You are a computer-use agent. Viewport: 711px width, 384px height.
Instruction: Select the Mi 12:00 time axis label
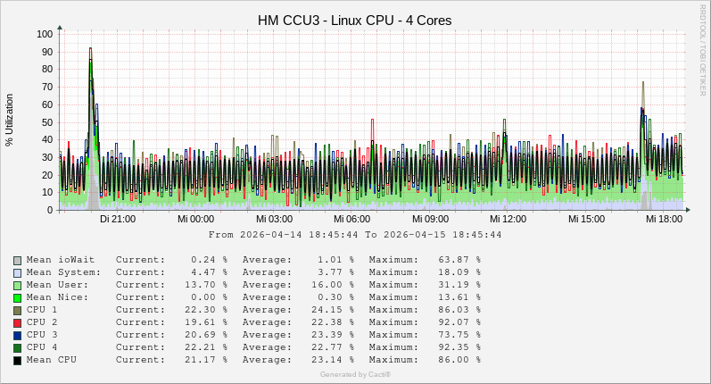(x=508, y=219)
